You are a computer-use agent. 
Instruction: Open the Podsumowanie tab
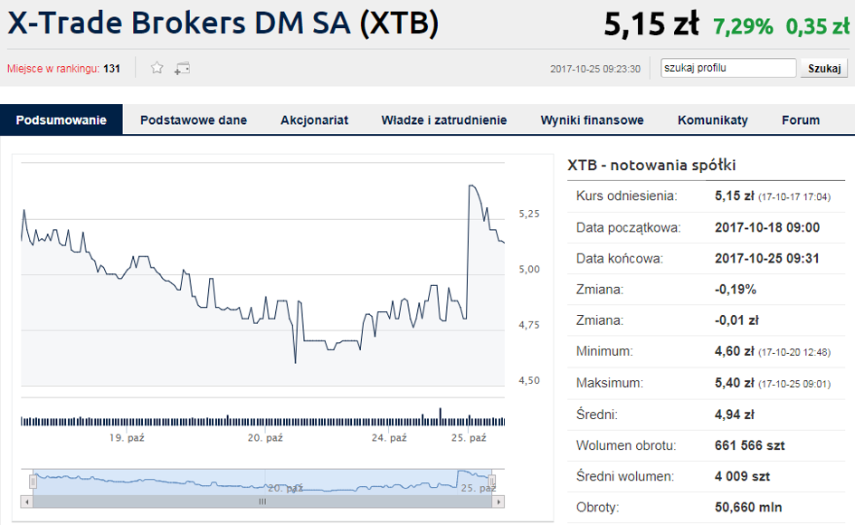(62, 120)
